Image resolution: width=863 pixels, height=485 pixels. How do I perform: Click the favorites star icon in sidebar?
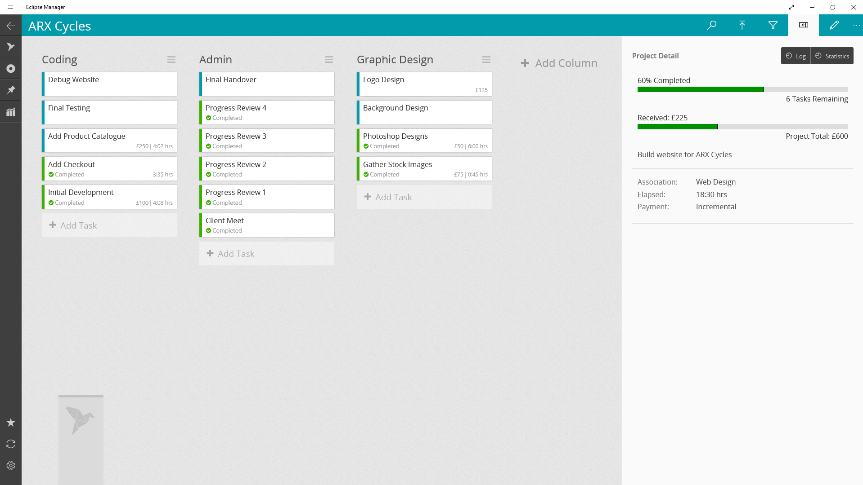click(x=11, y=423)
